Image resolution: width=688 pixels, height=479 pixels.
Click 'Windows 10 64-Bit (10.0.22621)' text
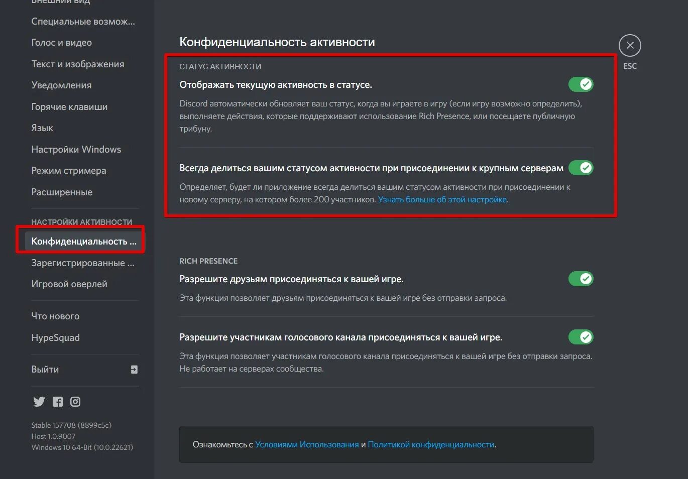point(82,447)
